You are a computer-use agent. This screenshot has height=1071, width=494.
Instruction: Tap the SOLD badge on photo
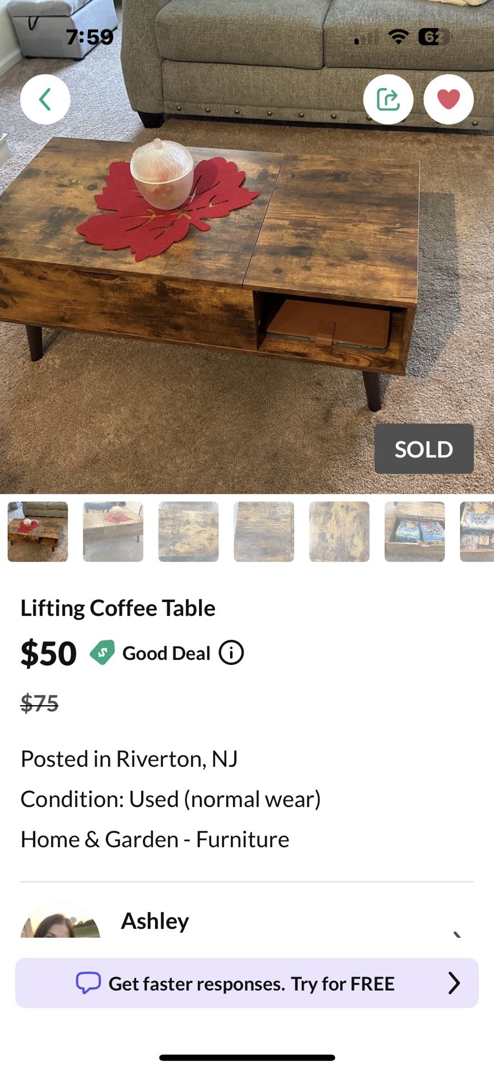click(424, 449)
